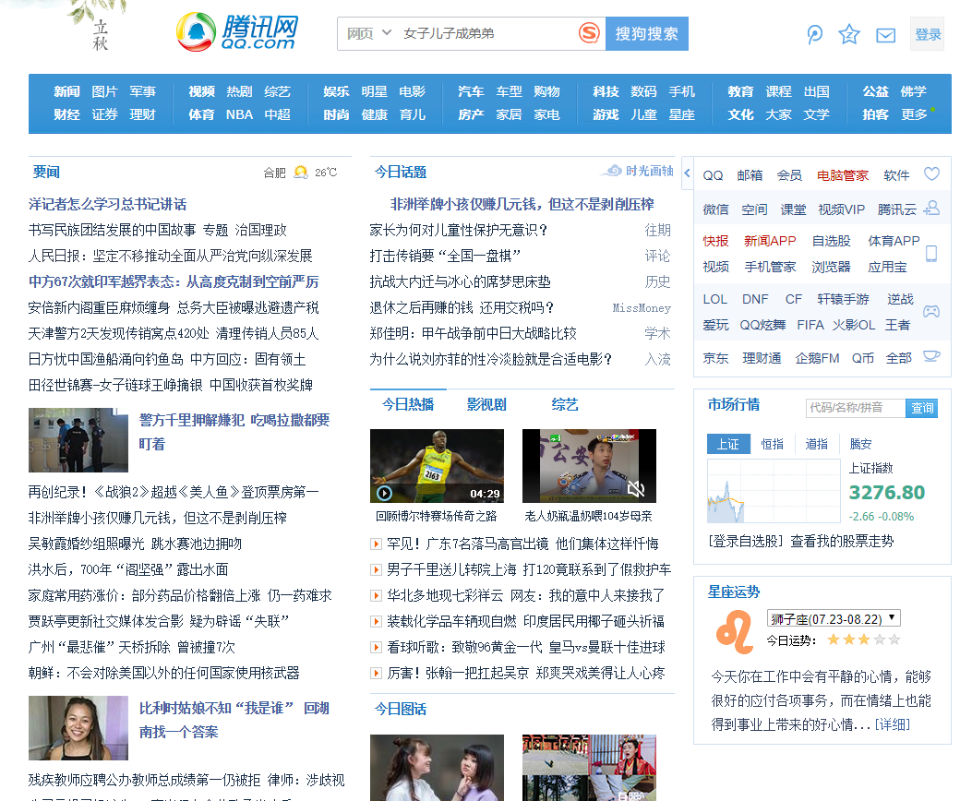Click the 代码/名称/拼音 stock input field
The height and width of the screenshot is (801, 960).
click(856, 408)
